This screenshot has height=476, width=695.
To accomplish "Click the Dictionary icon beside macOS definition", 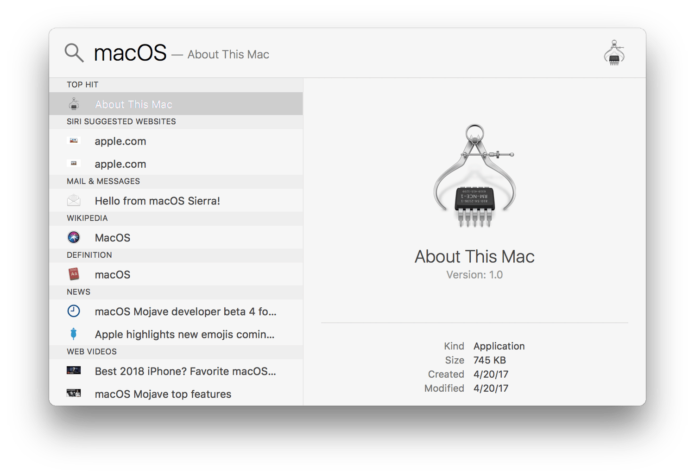I will (74, 274).
